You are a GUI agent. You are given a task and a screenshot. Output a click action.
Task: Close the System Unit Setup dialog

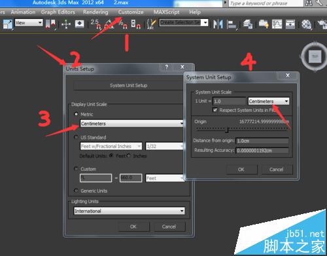[288, 75]
